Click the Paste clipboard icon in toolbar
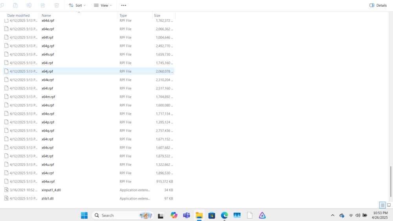 pyautogui.click(x=15, y=5)
